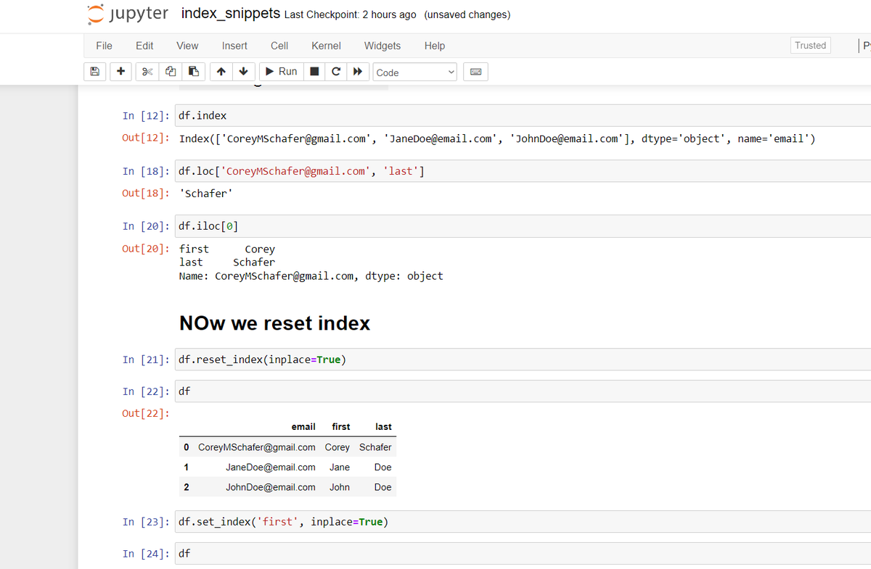Open the Help menu
Viewport: 871px width, 569px height.
tap(435, 46)
